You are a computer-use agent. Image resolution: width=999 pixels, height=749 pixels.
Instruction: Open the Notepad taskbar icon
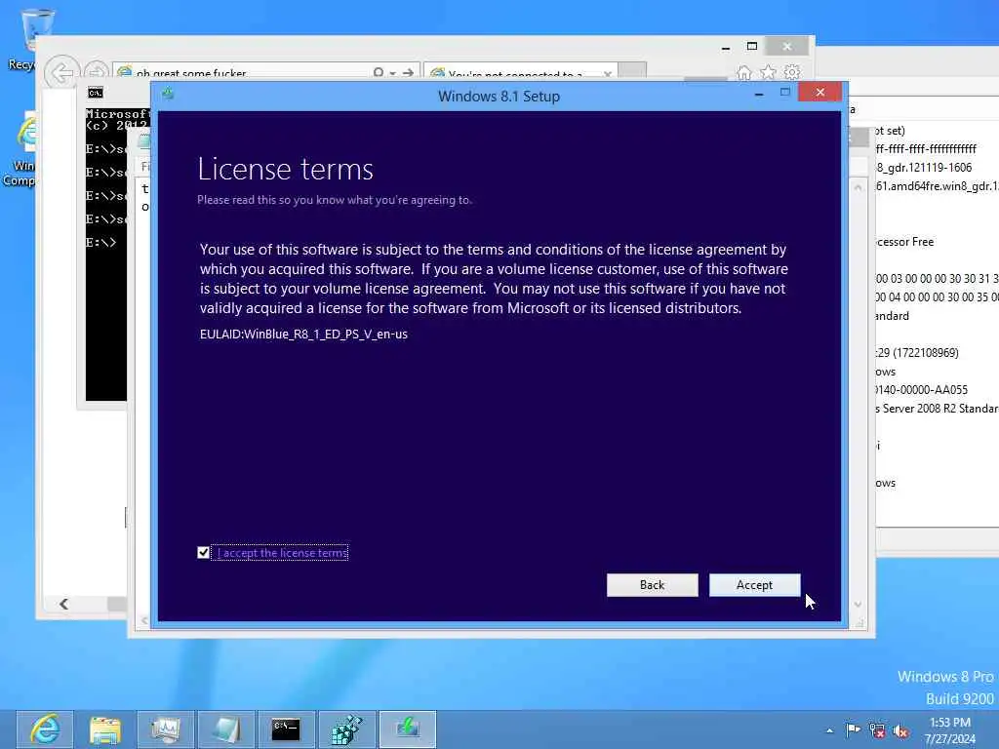[x=226, y=729]
